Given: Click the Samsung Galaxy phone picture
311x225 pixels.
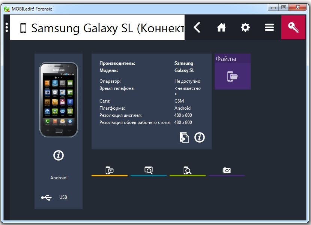Looking at the screenshot, I should point(59,100).
